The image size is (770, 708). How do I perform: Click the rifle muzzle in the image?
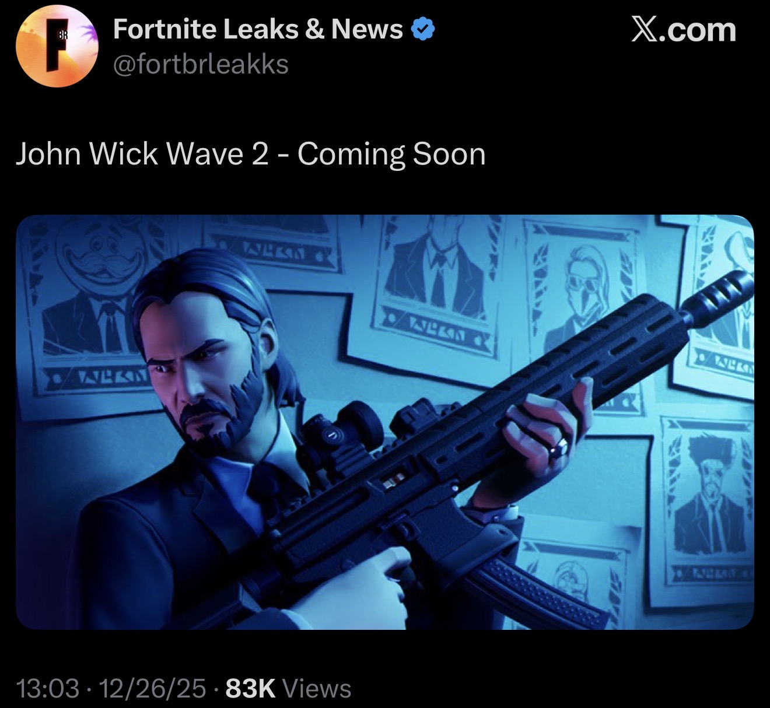pyautogui.click(x=719, y=295)
